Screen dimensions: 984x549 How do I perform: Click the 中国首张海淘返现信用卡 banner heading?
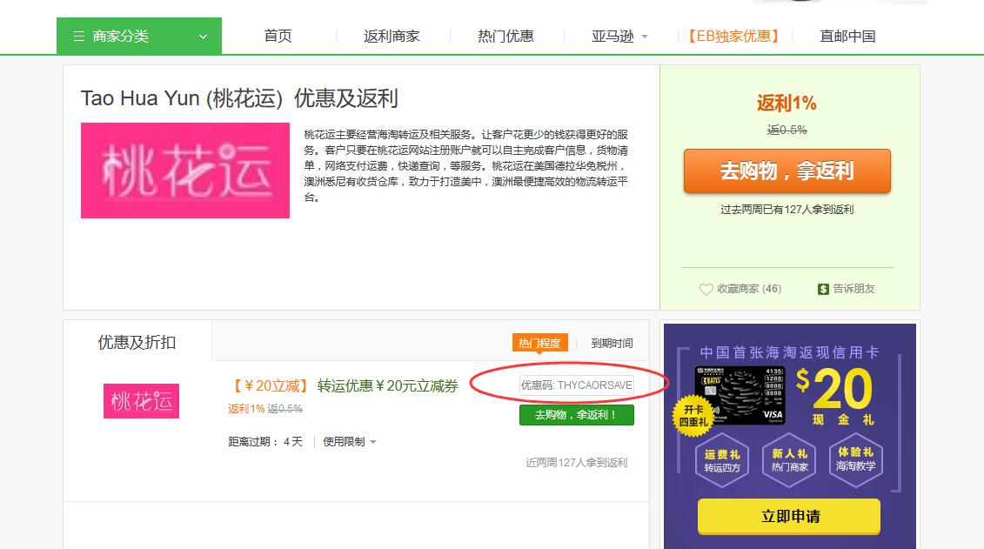coord(789,352)
